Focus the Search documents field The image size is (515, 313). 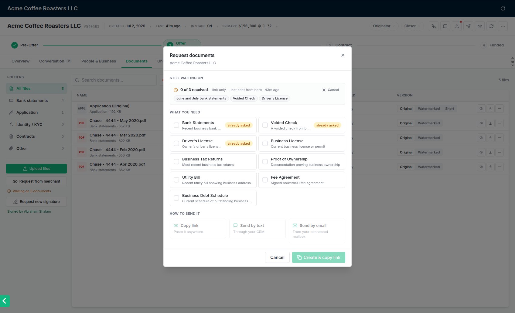[114, 80]
